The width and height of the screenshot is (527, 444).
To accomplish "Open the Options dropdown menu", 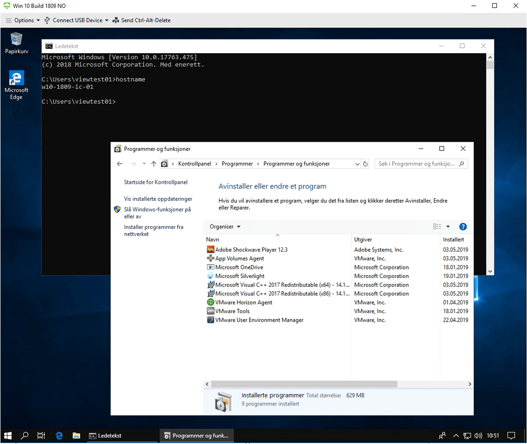I will pos(23,20).
